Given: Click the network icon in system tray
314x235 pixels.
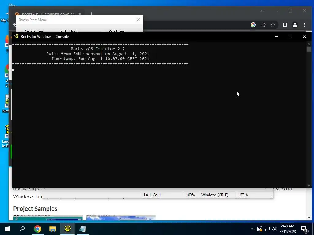Looking at the screenshot, I should click(267, 229).
